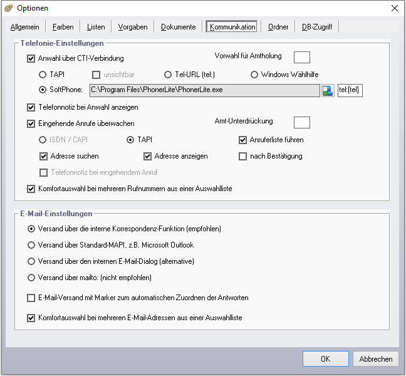Toggle Anruferliste führen checkbox
This screenshot has width=406, height=376.
[243, 140]
